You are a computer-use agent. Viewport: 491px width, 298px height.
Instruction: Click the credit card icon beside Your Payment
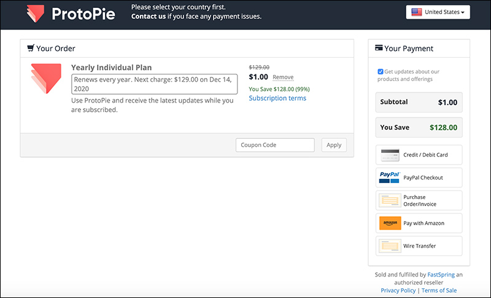379,48
